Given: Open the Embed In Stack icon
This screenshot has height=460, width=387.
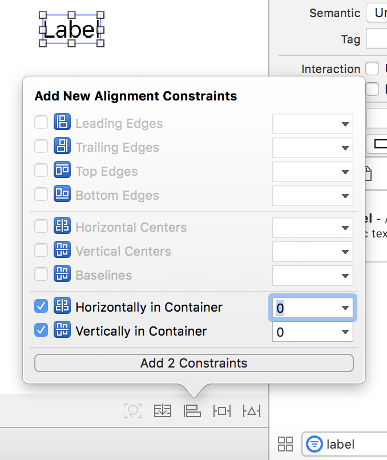Looking at the screenshot, I should (163, 410).
